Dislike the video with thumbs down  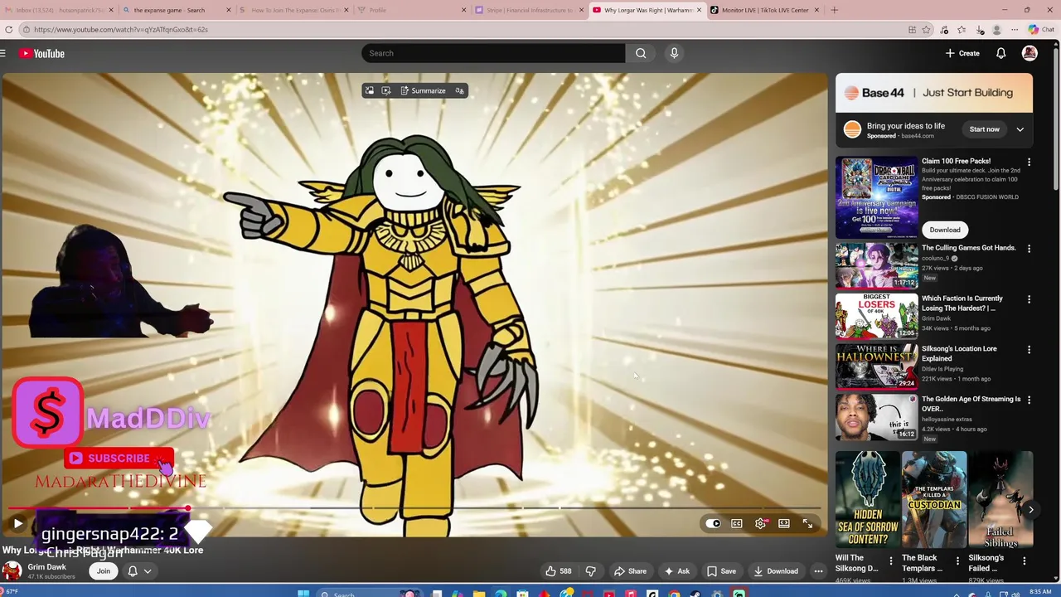[x=590, y=570]
